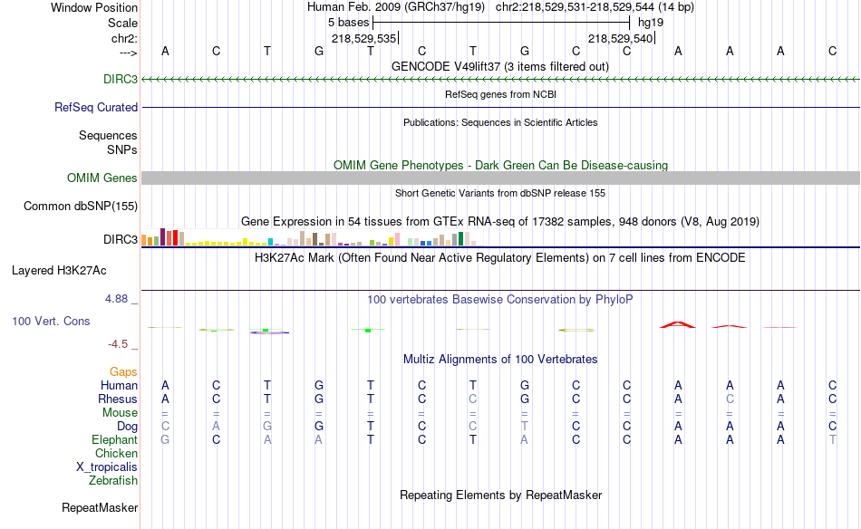Open the RefSeq genes from NCBI title
This screenshot has height=529, width=861.
[x=500, y=94]
